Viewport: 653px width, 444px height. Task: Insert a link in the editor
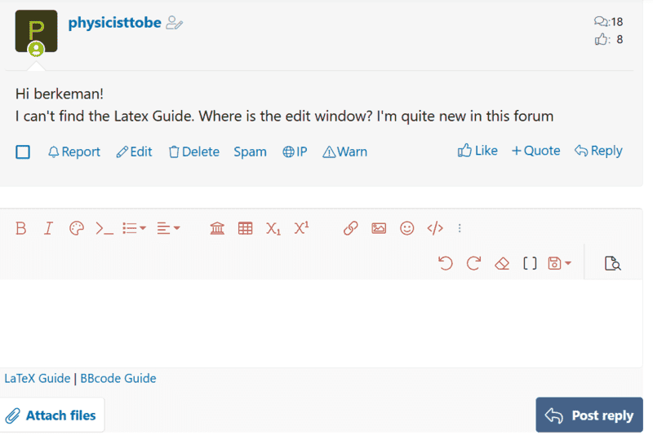click(351, 229)
